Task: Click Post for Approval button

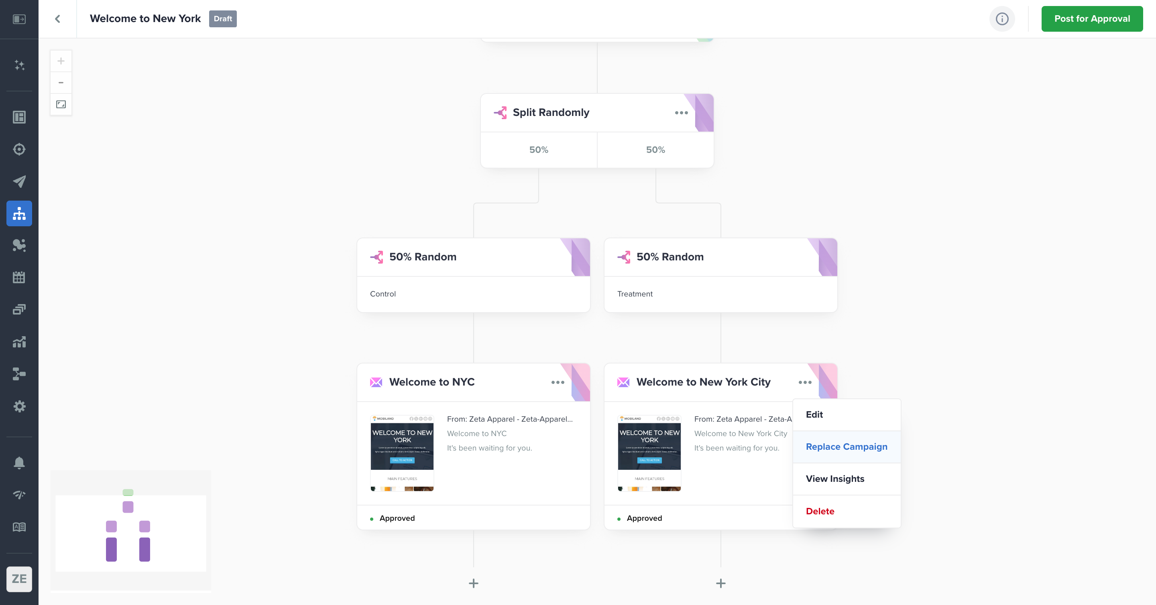Action: coord(1092,19)
